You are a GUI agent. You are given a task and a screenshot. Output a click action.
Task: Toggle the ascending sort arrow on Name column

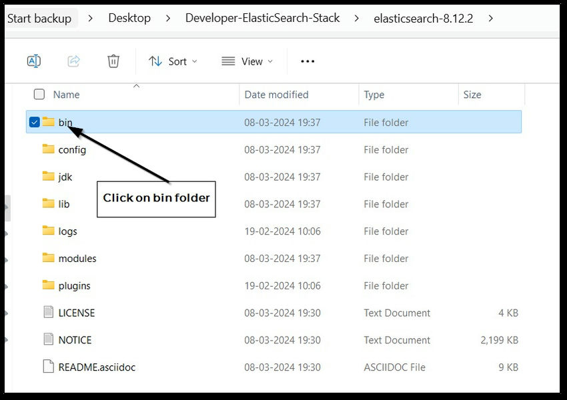[x=136, y=85]
